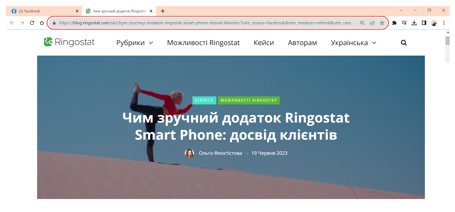The width and height of the screenshot is (455, 212).
Task: Go back using browser back arrow
Action: click(12, 23)
